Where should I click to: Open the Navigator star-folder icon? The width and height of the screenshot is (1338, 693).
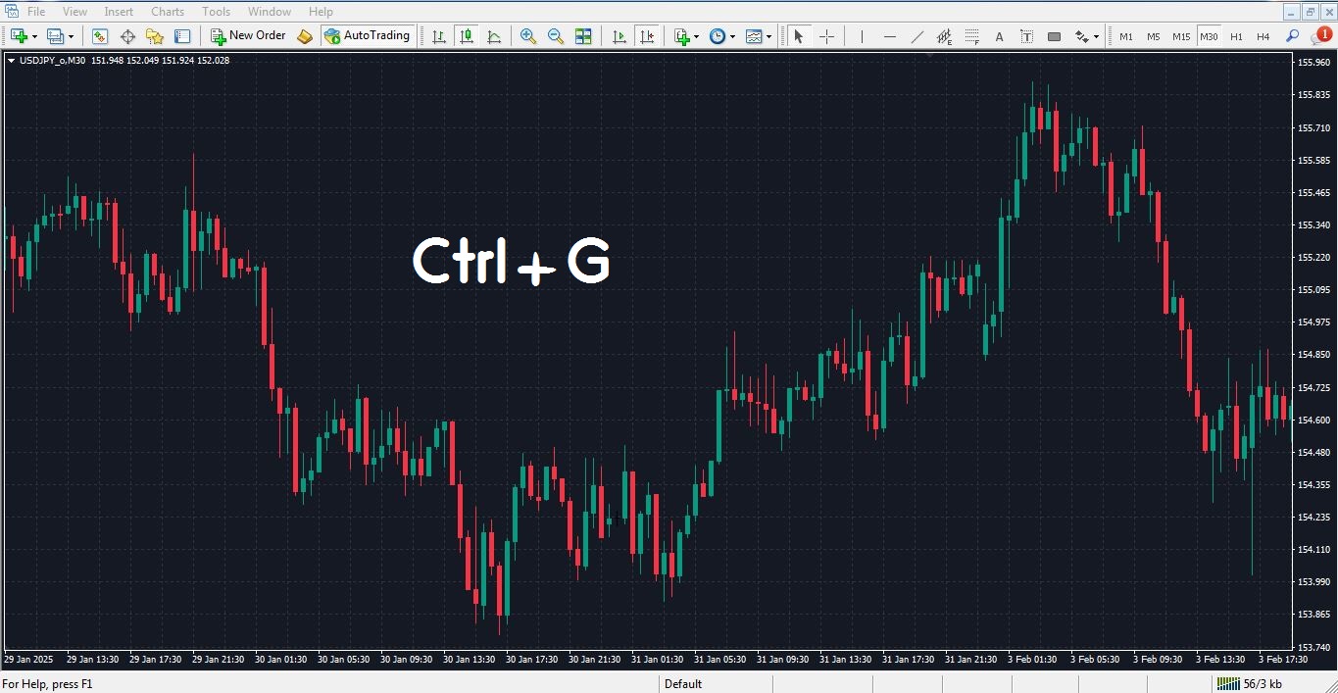[155, 36]
